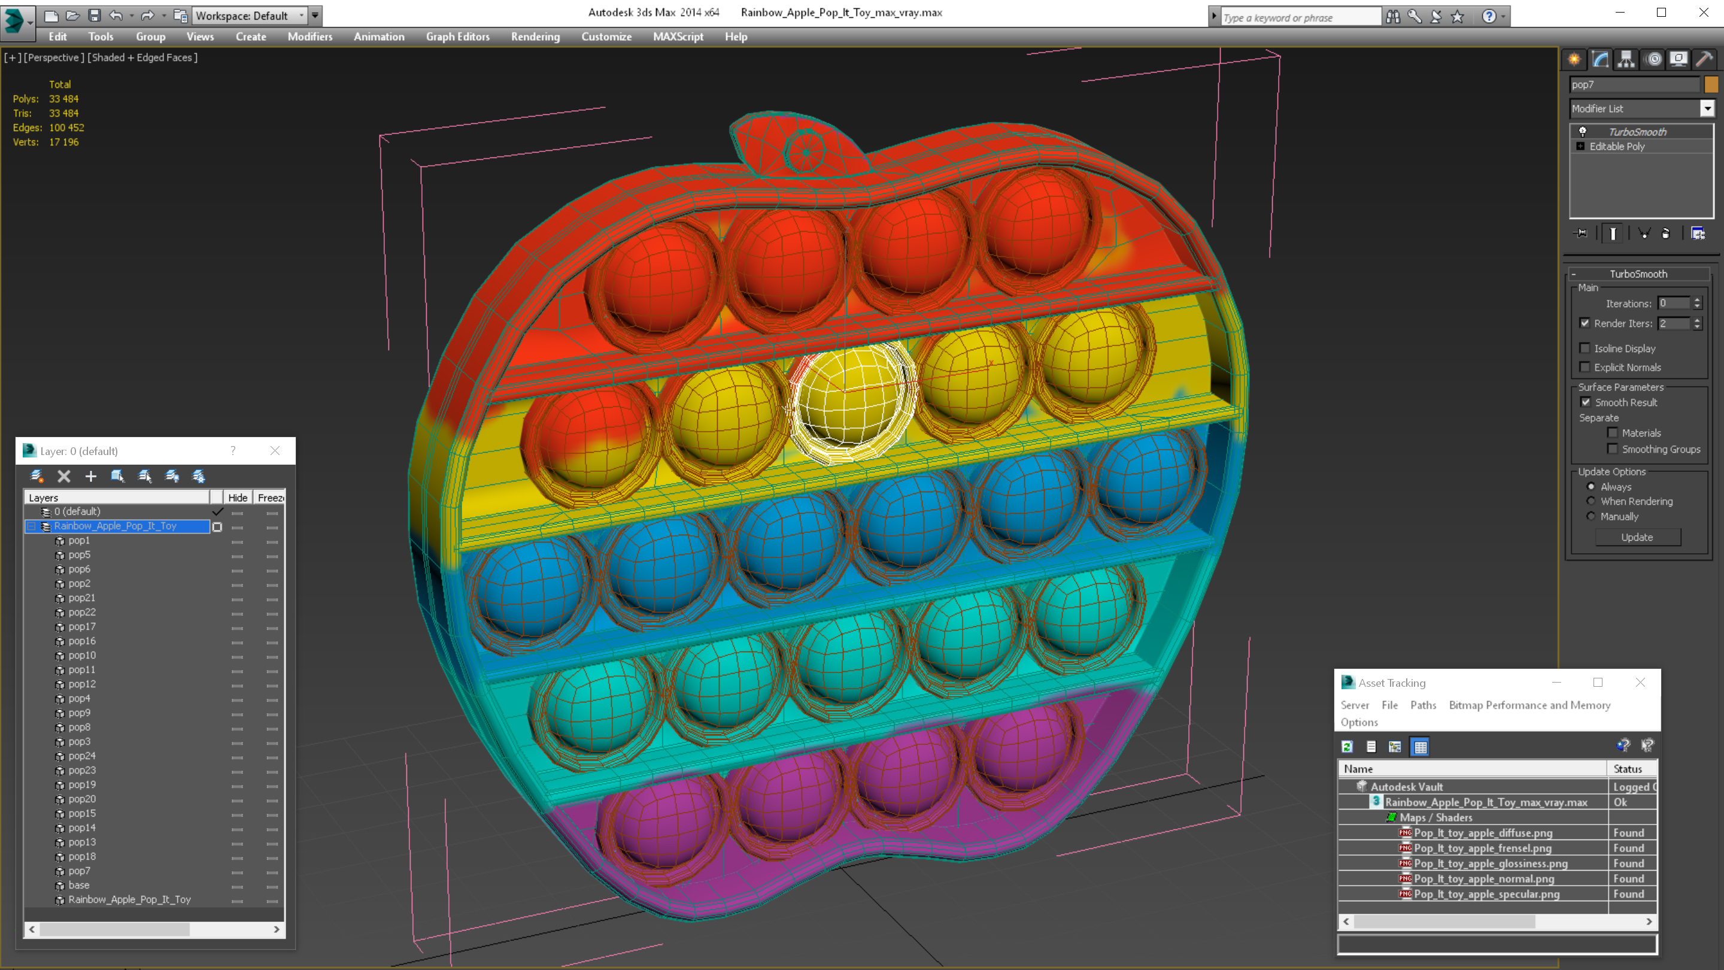Switch to the Hierarchy panel tab
The height and width of the screenshot is (970, 1724).
1626,60
